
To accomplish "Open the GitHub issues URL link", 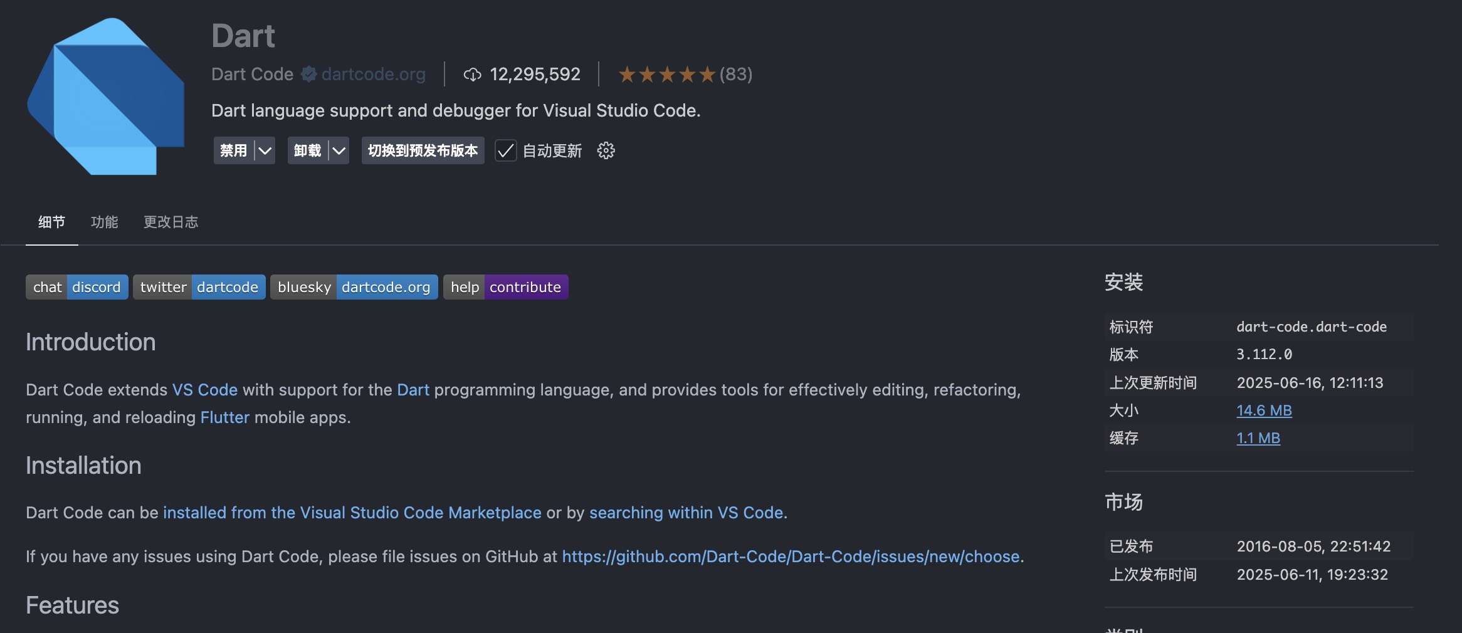I will coord(791,557).
